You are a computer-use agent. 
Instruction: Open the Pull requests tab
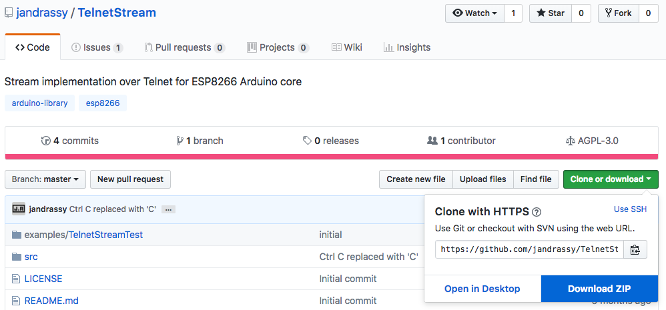coord(184,47)
